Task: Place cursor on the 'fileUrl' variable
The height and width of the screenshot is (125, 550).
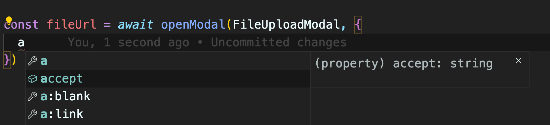Action: pos(71,25)
